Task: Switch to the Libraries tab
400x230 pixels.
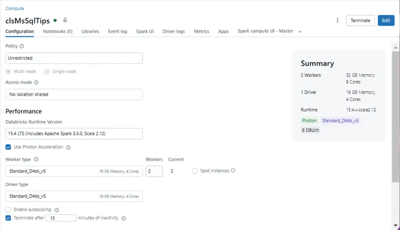Action: click(90, 31)
